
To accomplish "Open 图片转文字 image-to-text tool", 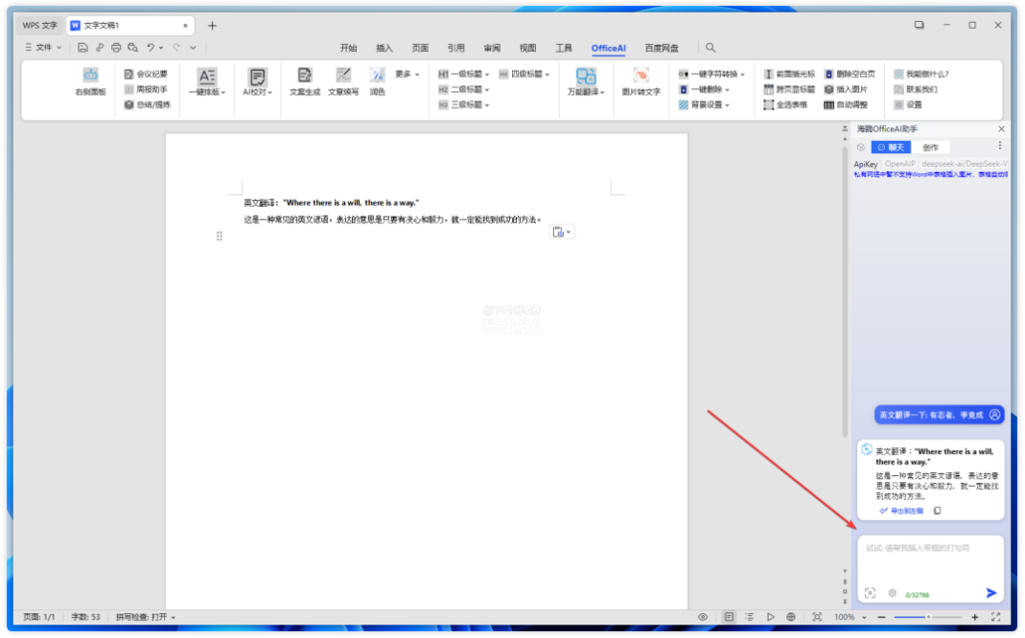I will click(641, 81).
